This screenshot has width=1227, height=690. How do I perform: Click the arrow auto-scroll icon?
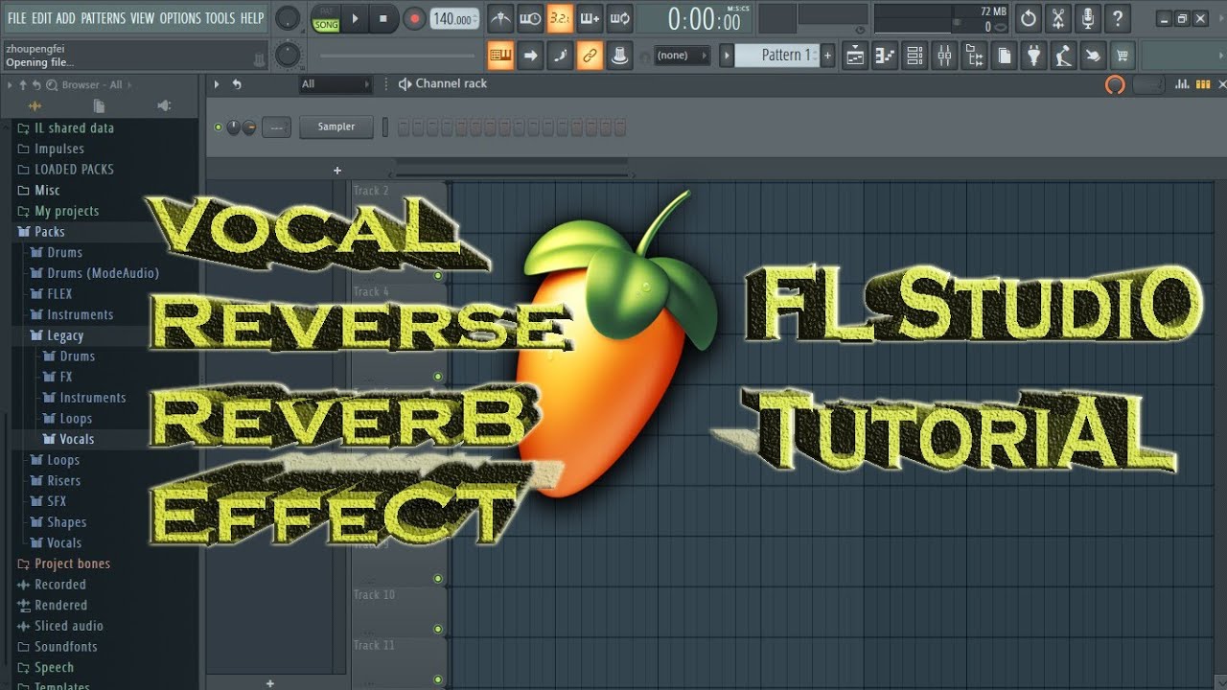pos(530,56)
